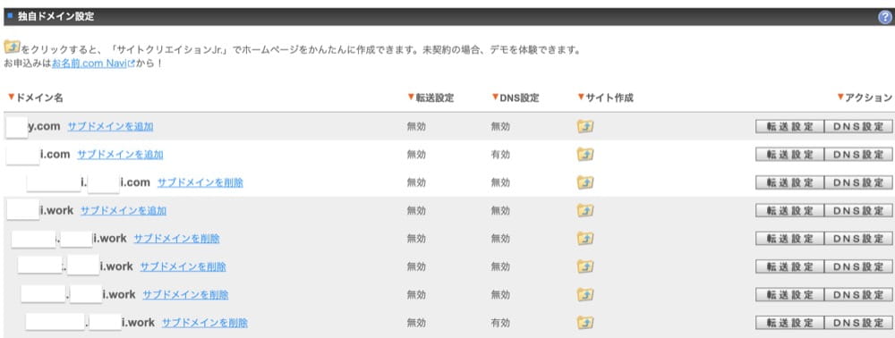Open site creation folder icon for y.com
895x338 pixels.
point(585,127)
